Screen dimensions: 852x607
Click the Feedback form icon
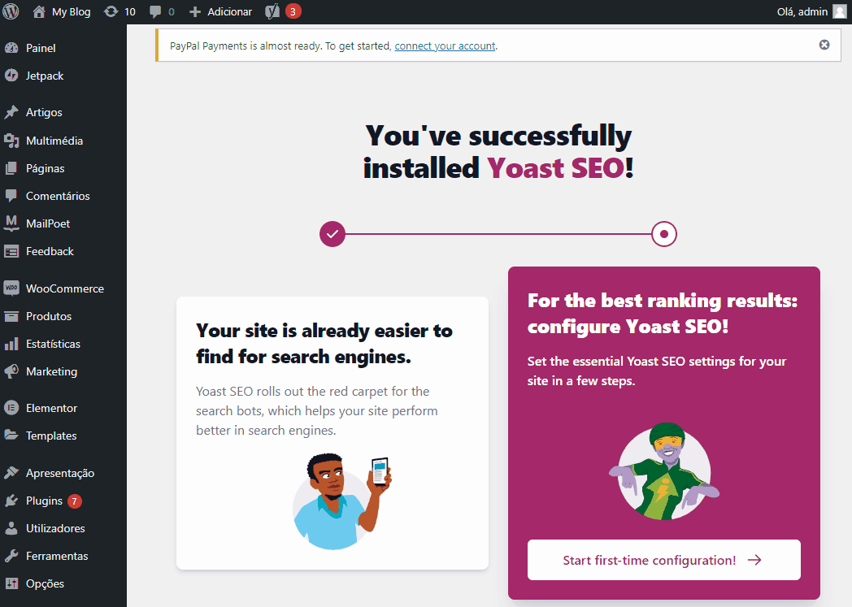click(11, 251)
